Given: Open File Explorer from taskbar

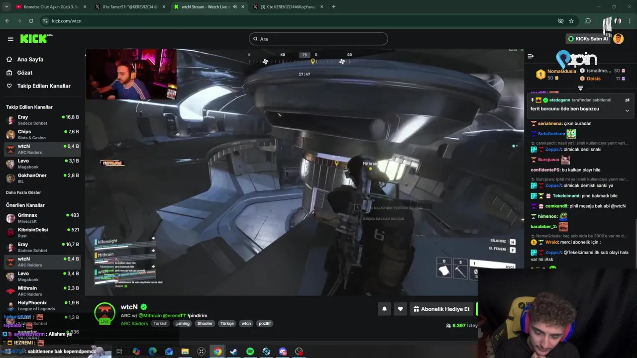Looking at the screenshot, I should [x=185, y=352].
